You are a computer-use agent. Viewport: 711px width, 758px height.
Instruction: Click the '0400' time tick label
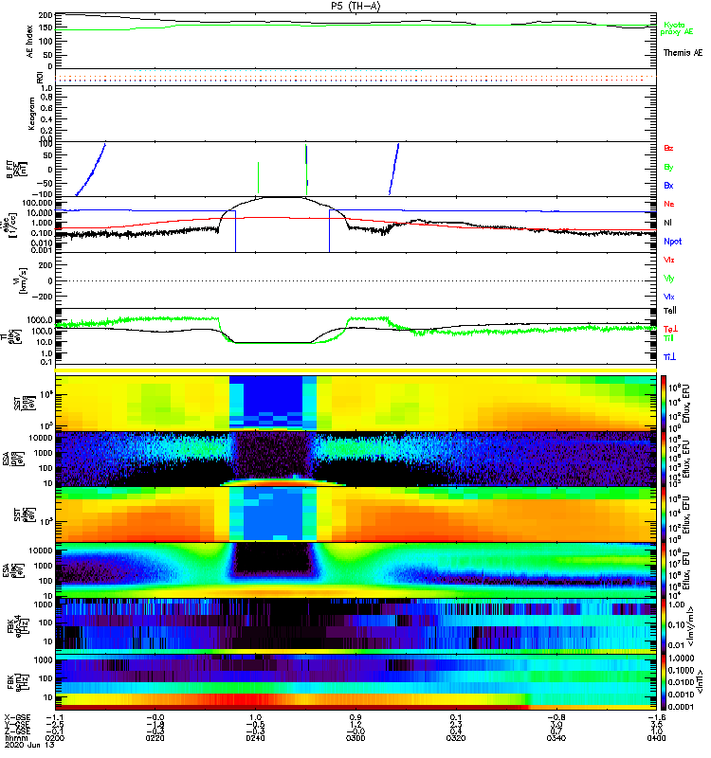(656, 738)
